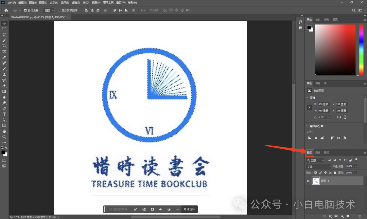Click the 取消选择 button
367x219 pixels.
click(189, 209)
